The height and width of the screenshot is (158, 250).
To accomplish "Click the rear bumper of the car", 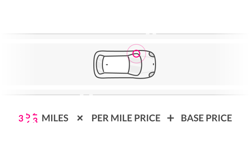I will [95, 64].
